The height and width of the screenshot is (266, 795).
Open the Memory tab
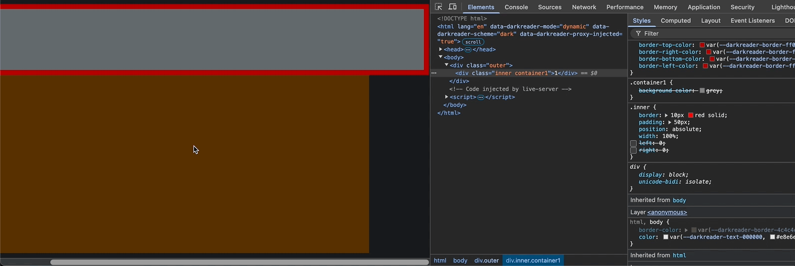(665, 7)
